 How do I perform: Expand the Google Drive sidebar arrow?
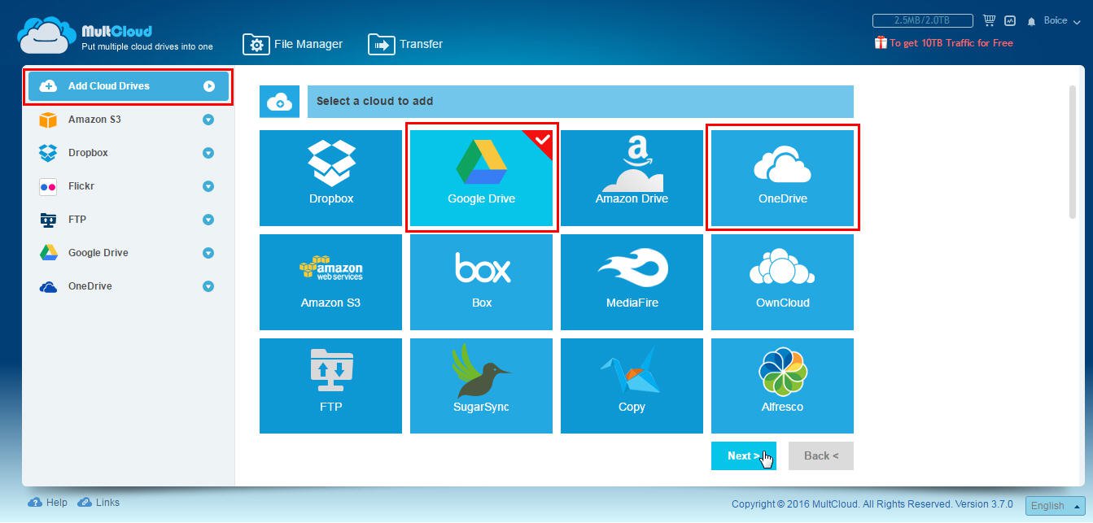[208, 253]
